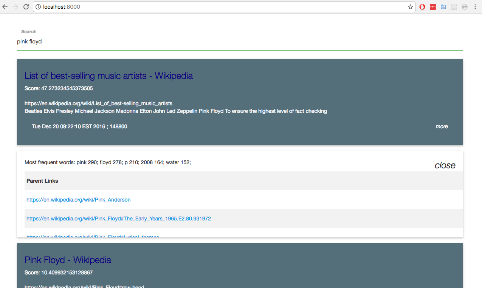
Task: Click the Score 10.409932153128867 text
Action: pos(59,273)
